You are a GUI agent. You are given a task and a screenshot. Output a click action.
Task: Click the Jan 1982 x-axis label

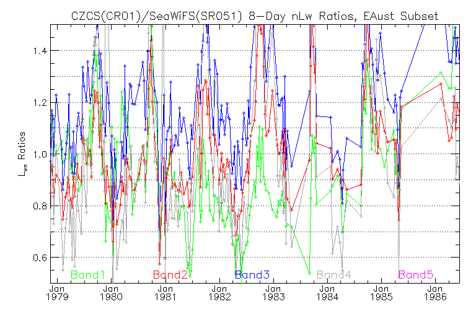[219, 293]
